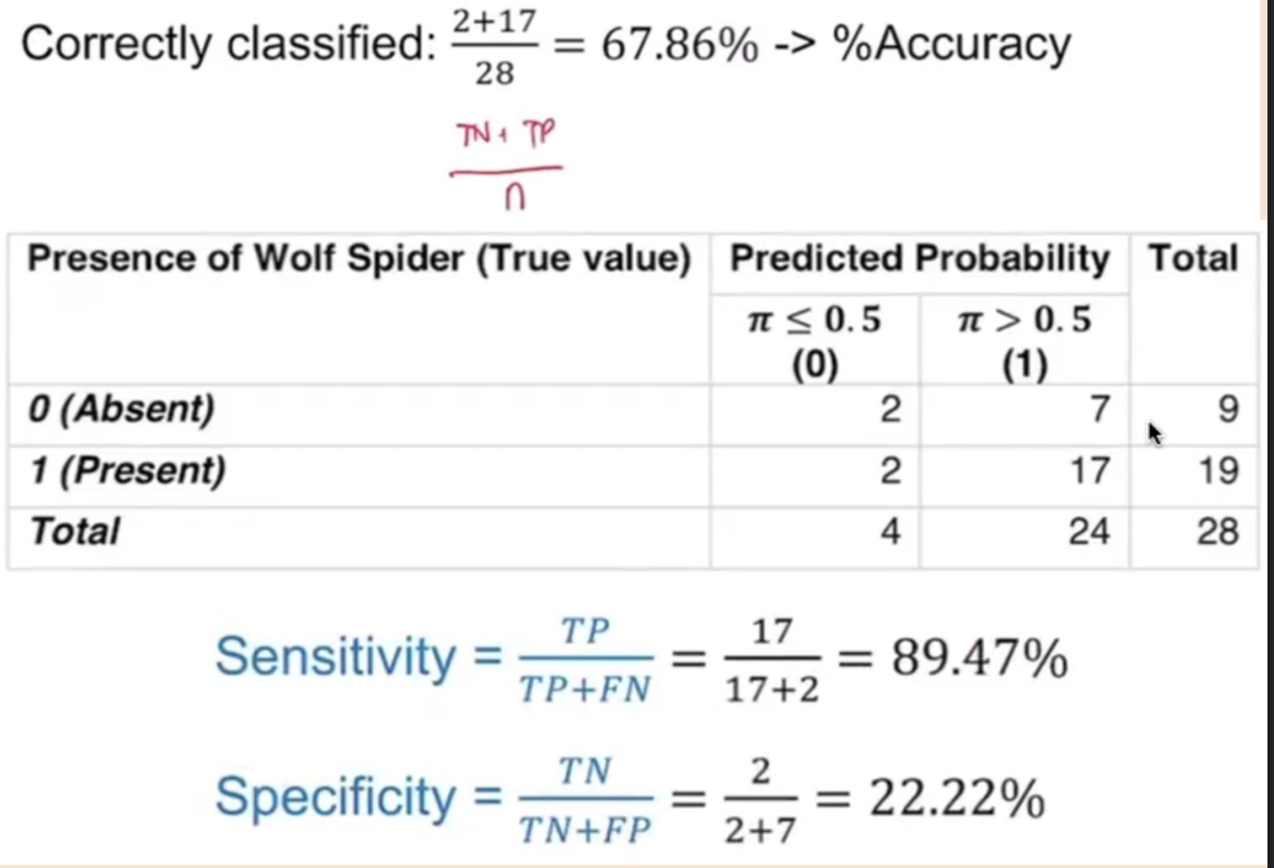This screenshot has width=1274, height=868.
Task: Select the "Predicted Probability" column header
Action: [x=920, y=259]
